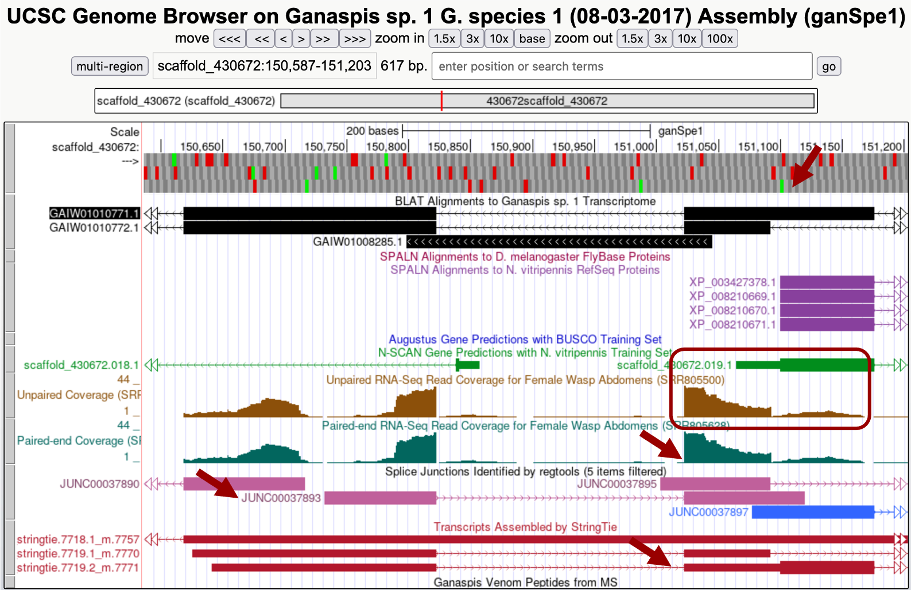This screenshot has width=911, height=590.
Task: Zoom out 1.5x
Action: (x=633, y=39)
